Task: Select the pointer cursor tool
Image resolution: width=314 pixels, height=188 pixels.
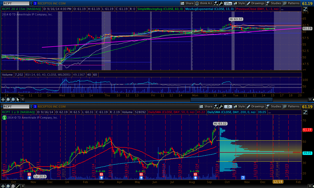Action: coord(18,99)
